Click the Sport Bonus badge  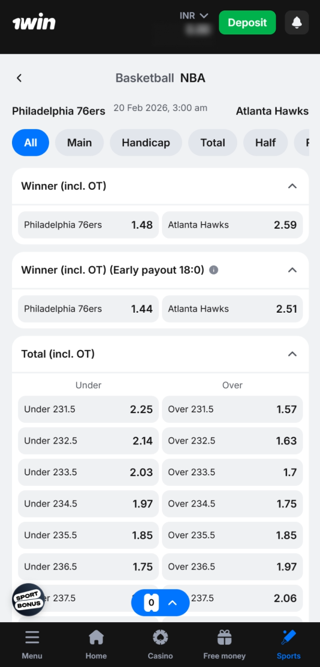pos(28,600)
